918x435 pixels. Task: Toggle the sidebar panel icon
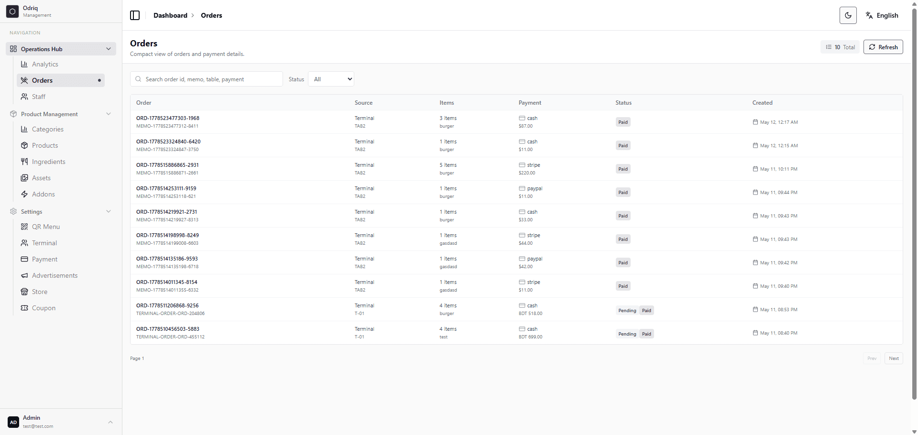point(135,15)
